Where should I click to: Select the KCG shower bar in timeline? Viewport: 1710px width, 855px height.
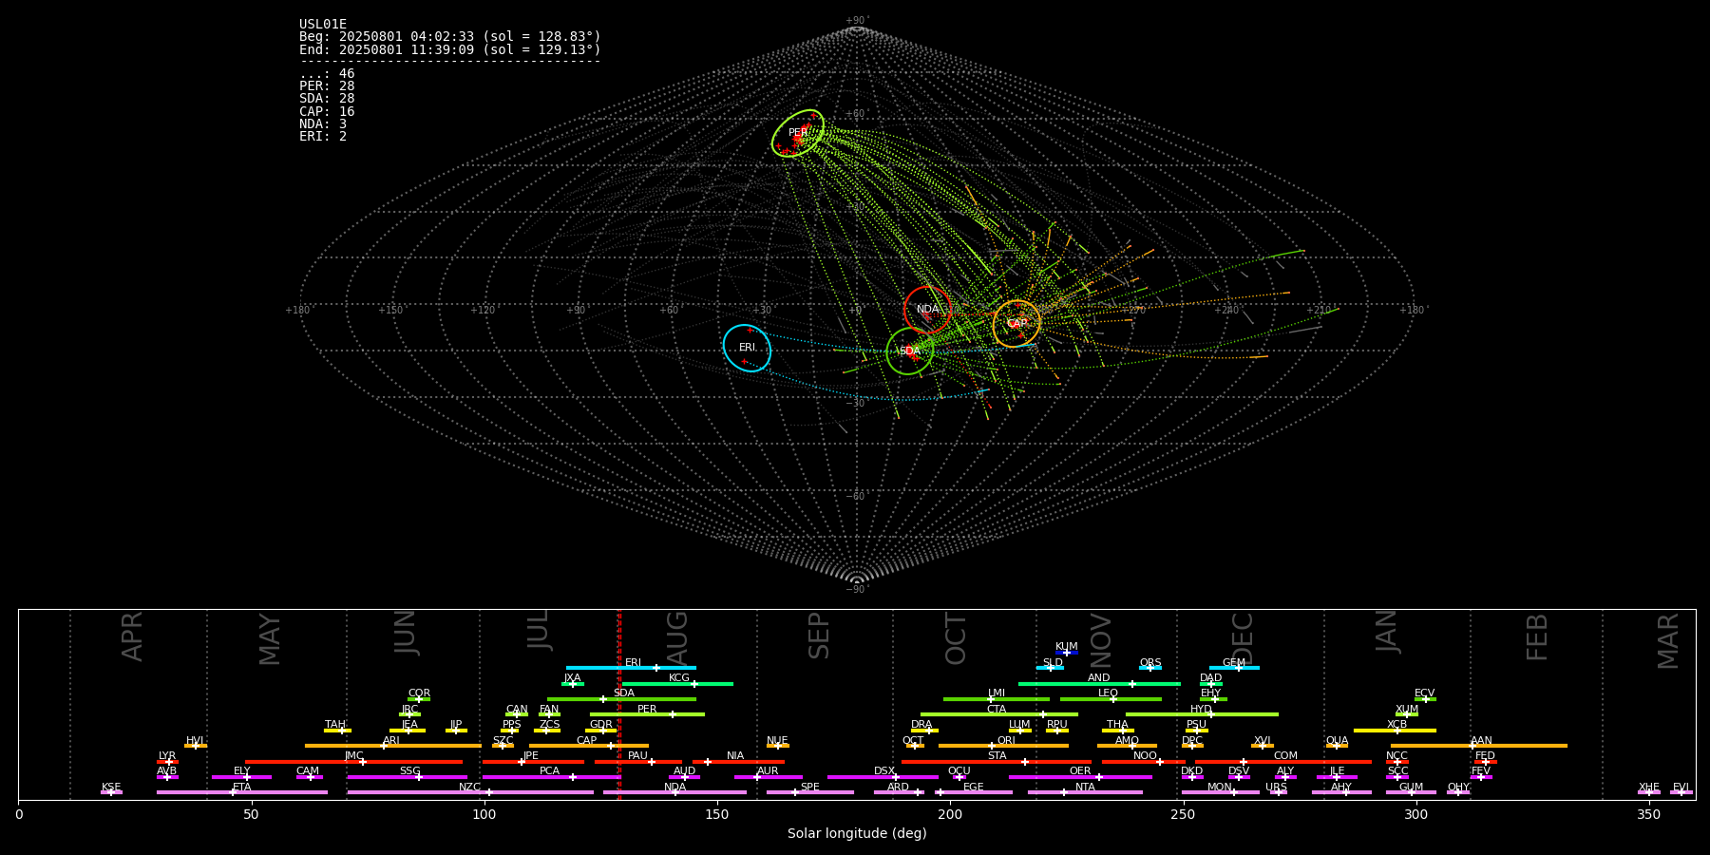pyautogui.click(x=677, y=683)
